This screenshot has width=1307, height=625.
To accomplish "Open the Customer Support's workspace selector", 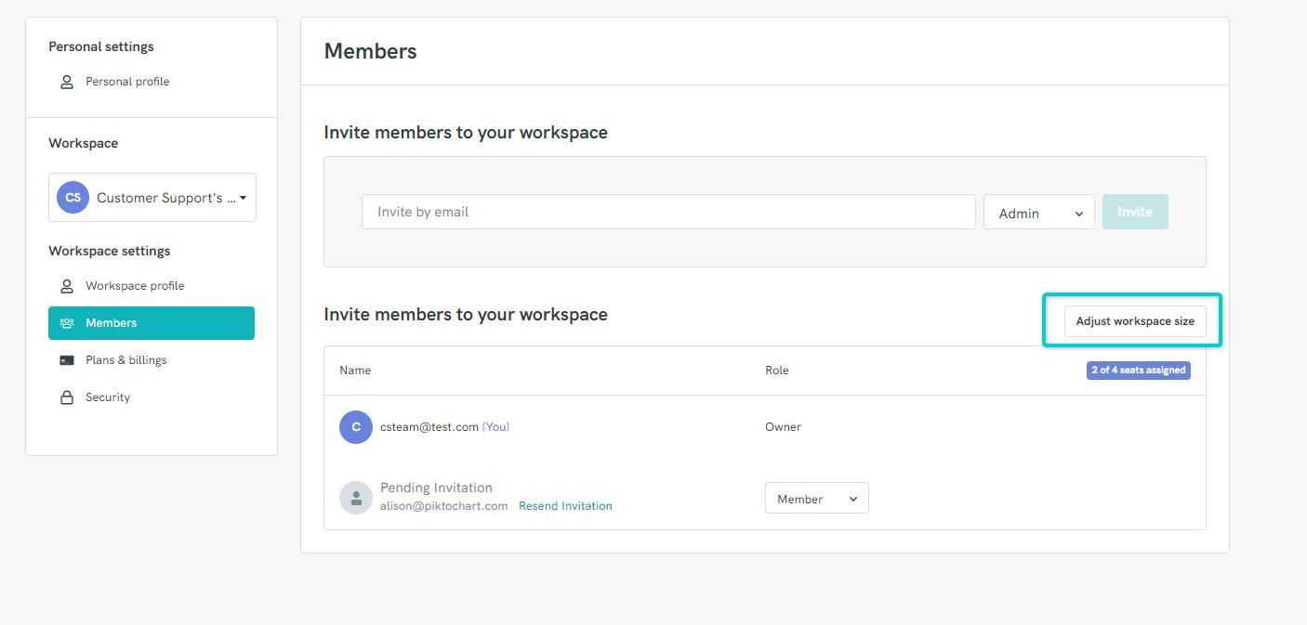I will [152, 197].
